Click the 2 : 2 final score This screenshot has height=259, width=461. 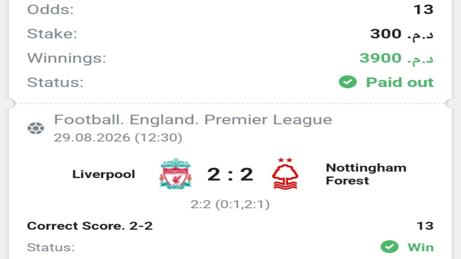pos(230,174)
